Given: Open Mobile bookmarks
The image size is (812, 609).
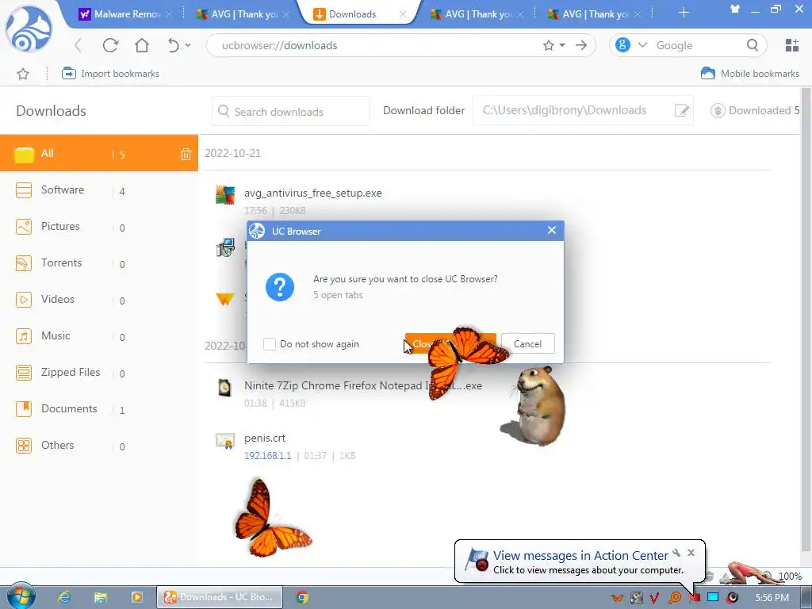Looking at the screenshot, I should (750, 74).
